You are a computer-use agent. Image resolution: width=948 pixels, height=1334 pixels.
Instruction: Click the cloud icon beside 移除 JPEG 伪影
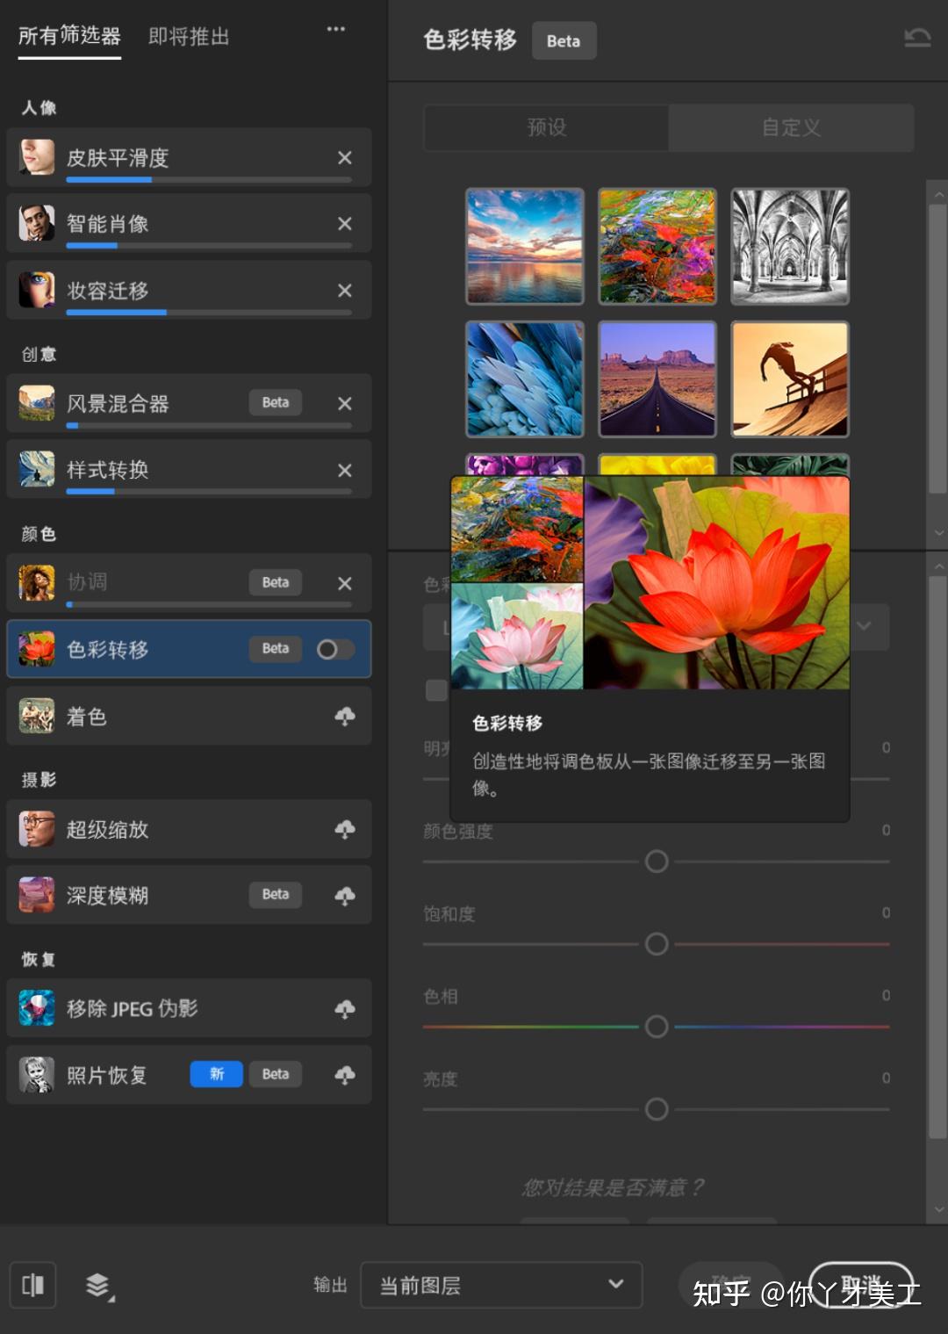click(x=345, y=1008)
